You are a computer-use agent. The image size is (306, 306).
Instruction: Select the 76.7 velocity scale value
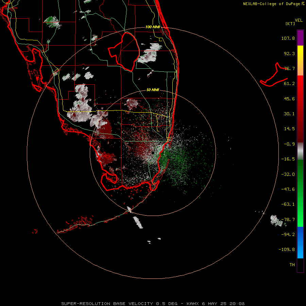[289, 68]
